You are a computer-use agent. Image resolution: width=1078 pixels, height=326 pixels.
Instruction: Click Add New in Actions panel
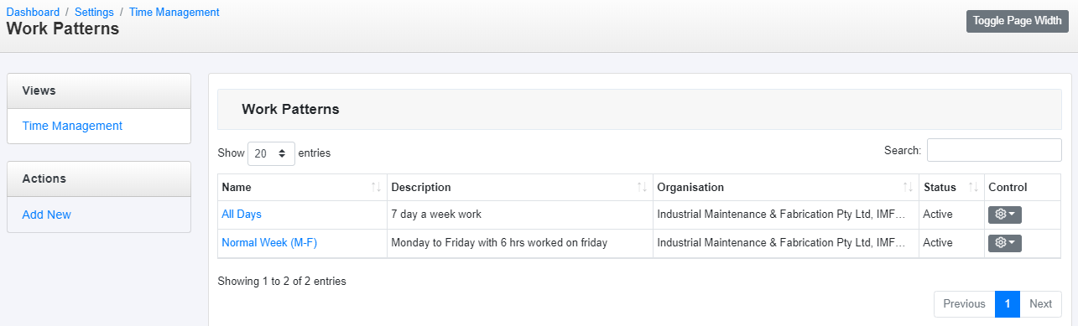point(47,215)
